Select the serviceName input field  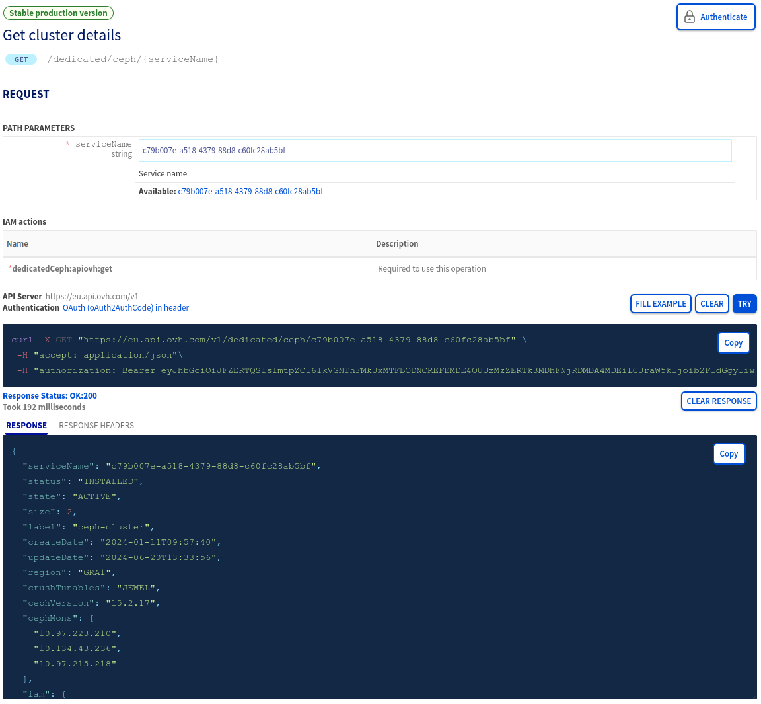click(x=435, y=151)
